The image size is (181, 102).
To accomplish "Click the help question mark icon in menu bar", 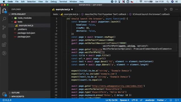I will (x=128, y=1).
